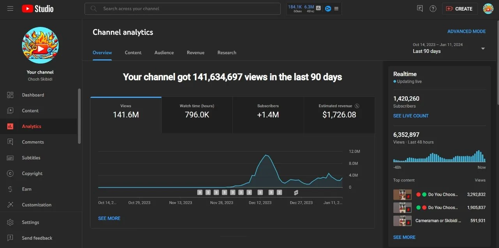The image size is (499, 248).
Task: Select the Views 141.6M metric card
Action: 126,115
